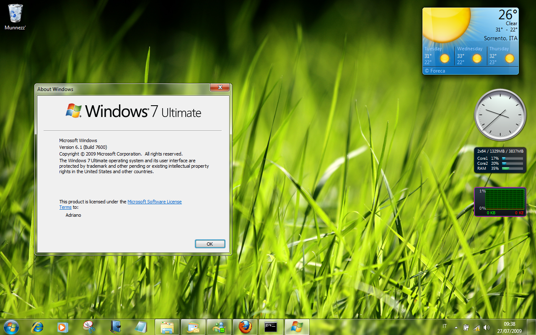Click the licensed user name Adriano

point(73,215)
